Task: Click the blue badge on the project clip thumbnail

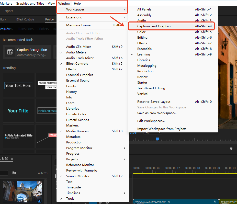Action: click(39, 201)
